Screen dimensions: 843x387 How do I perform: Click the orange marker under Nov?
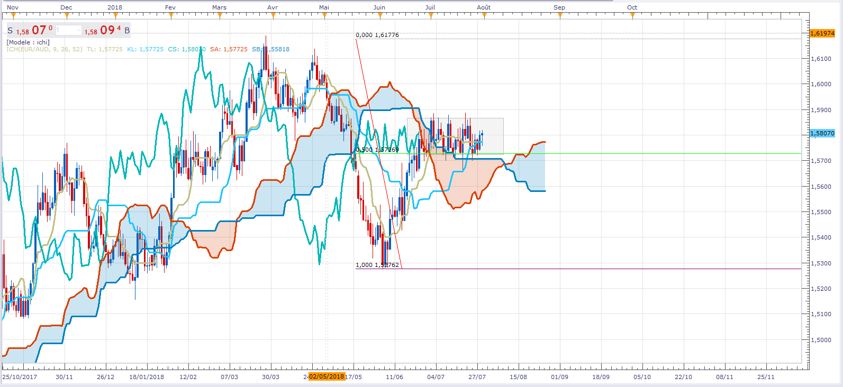point(14,15)
